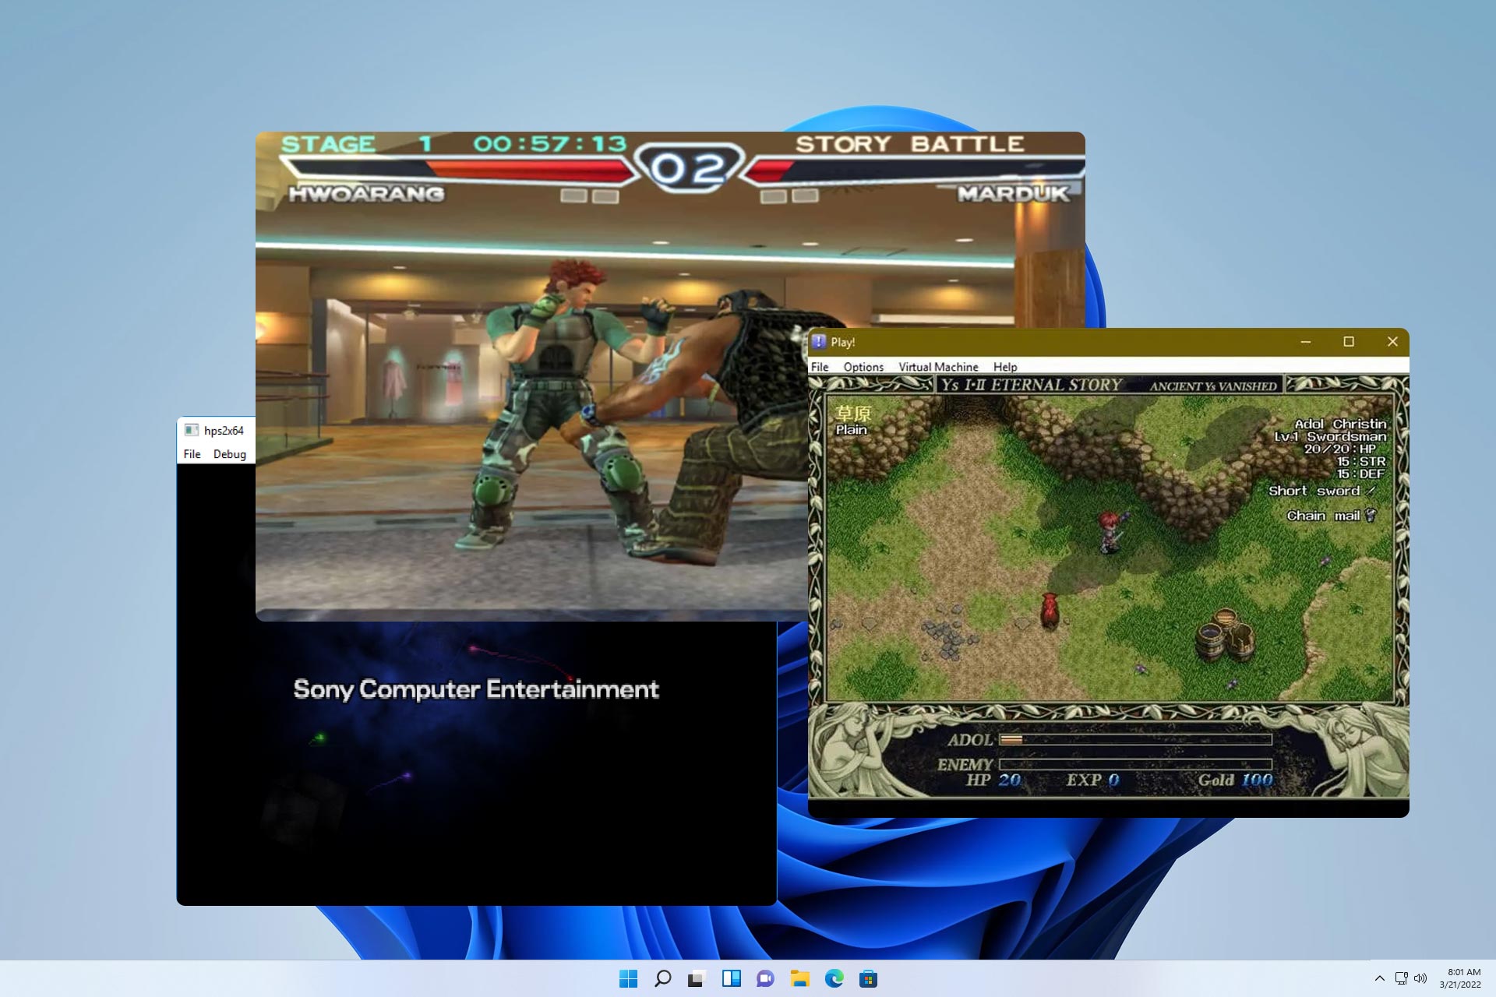The image size is (1496, 997).
Task: Click the 'HWOARANG' fighter name
Action: click(x=366, y=194)
